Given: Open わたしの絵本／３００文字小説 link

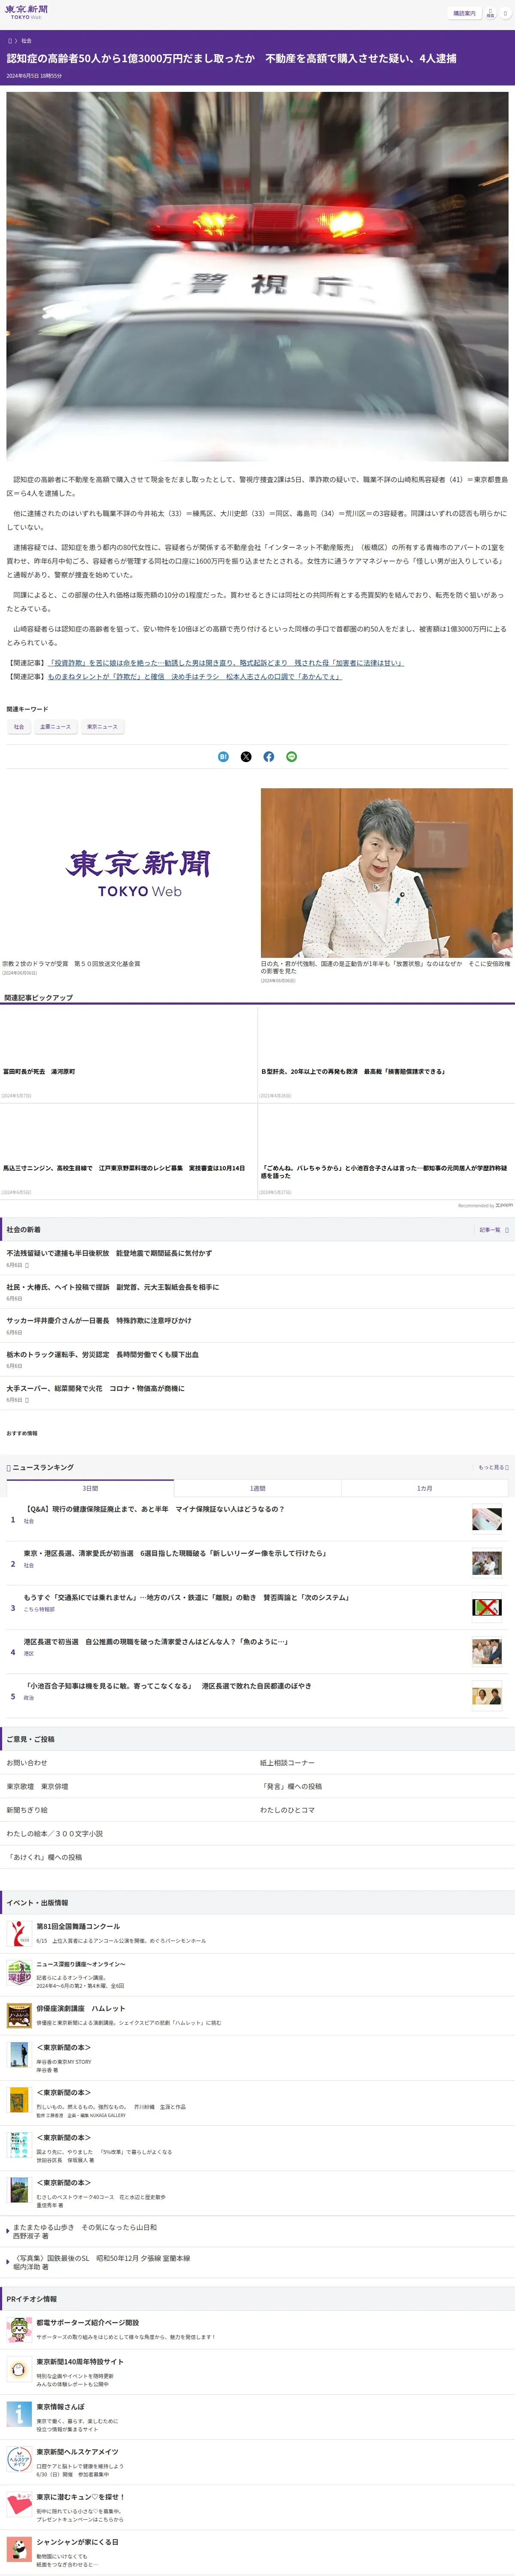Looking at the screenshot, I should click(55, 1834).
